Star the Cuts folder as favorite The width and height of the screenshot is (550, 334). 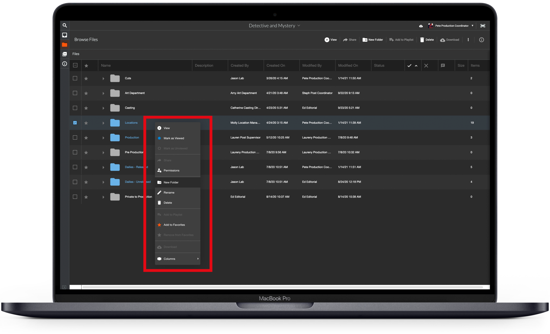click(x=86, y=79)
